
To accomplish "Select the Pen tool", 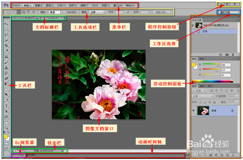I will point(7,100).
